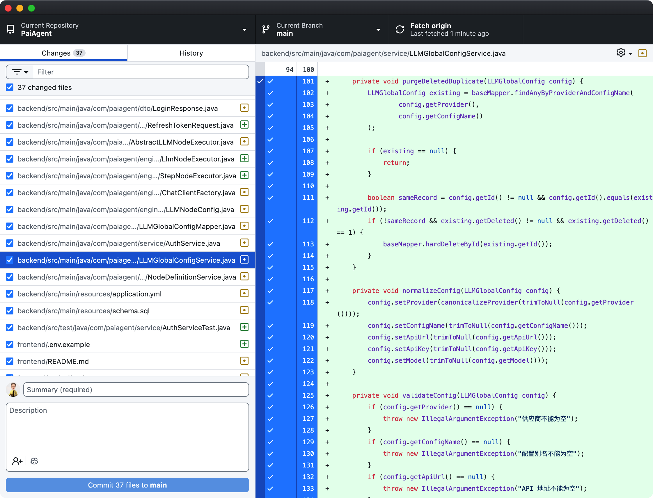Image resolution: width=653 pixels, height=498 pixels.
Task: Select the Changes tab
Action: click(63, 53)
